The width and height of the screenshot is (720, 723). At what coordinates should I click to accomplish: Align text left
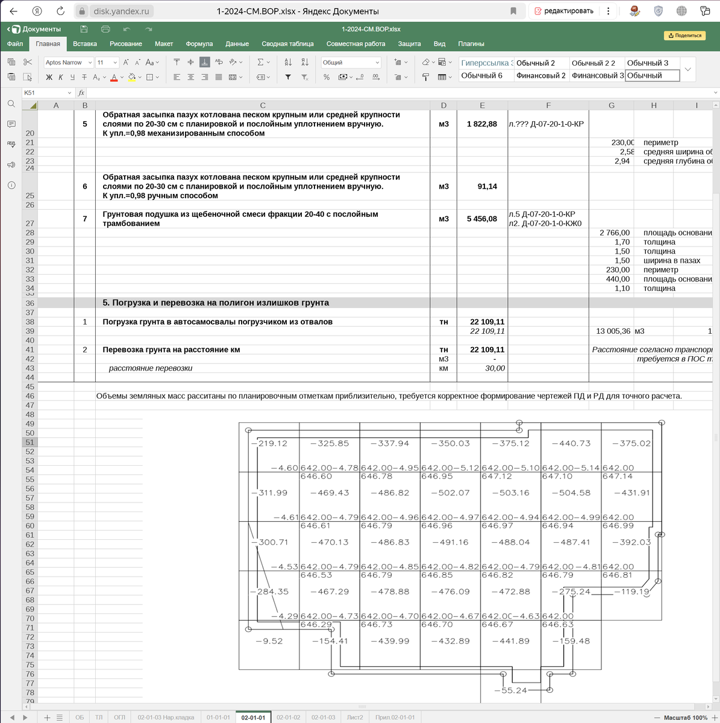pyautogui.click(x=177, y=77)
